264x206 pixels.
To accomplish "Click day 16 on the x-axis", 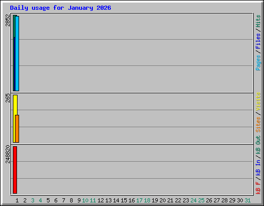I will point(131,200).
